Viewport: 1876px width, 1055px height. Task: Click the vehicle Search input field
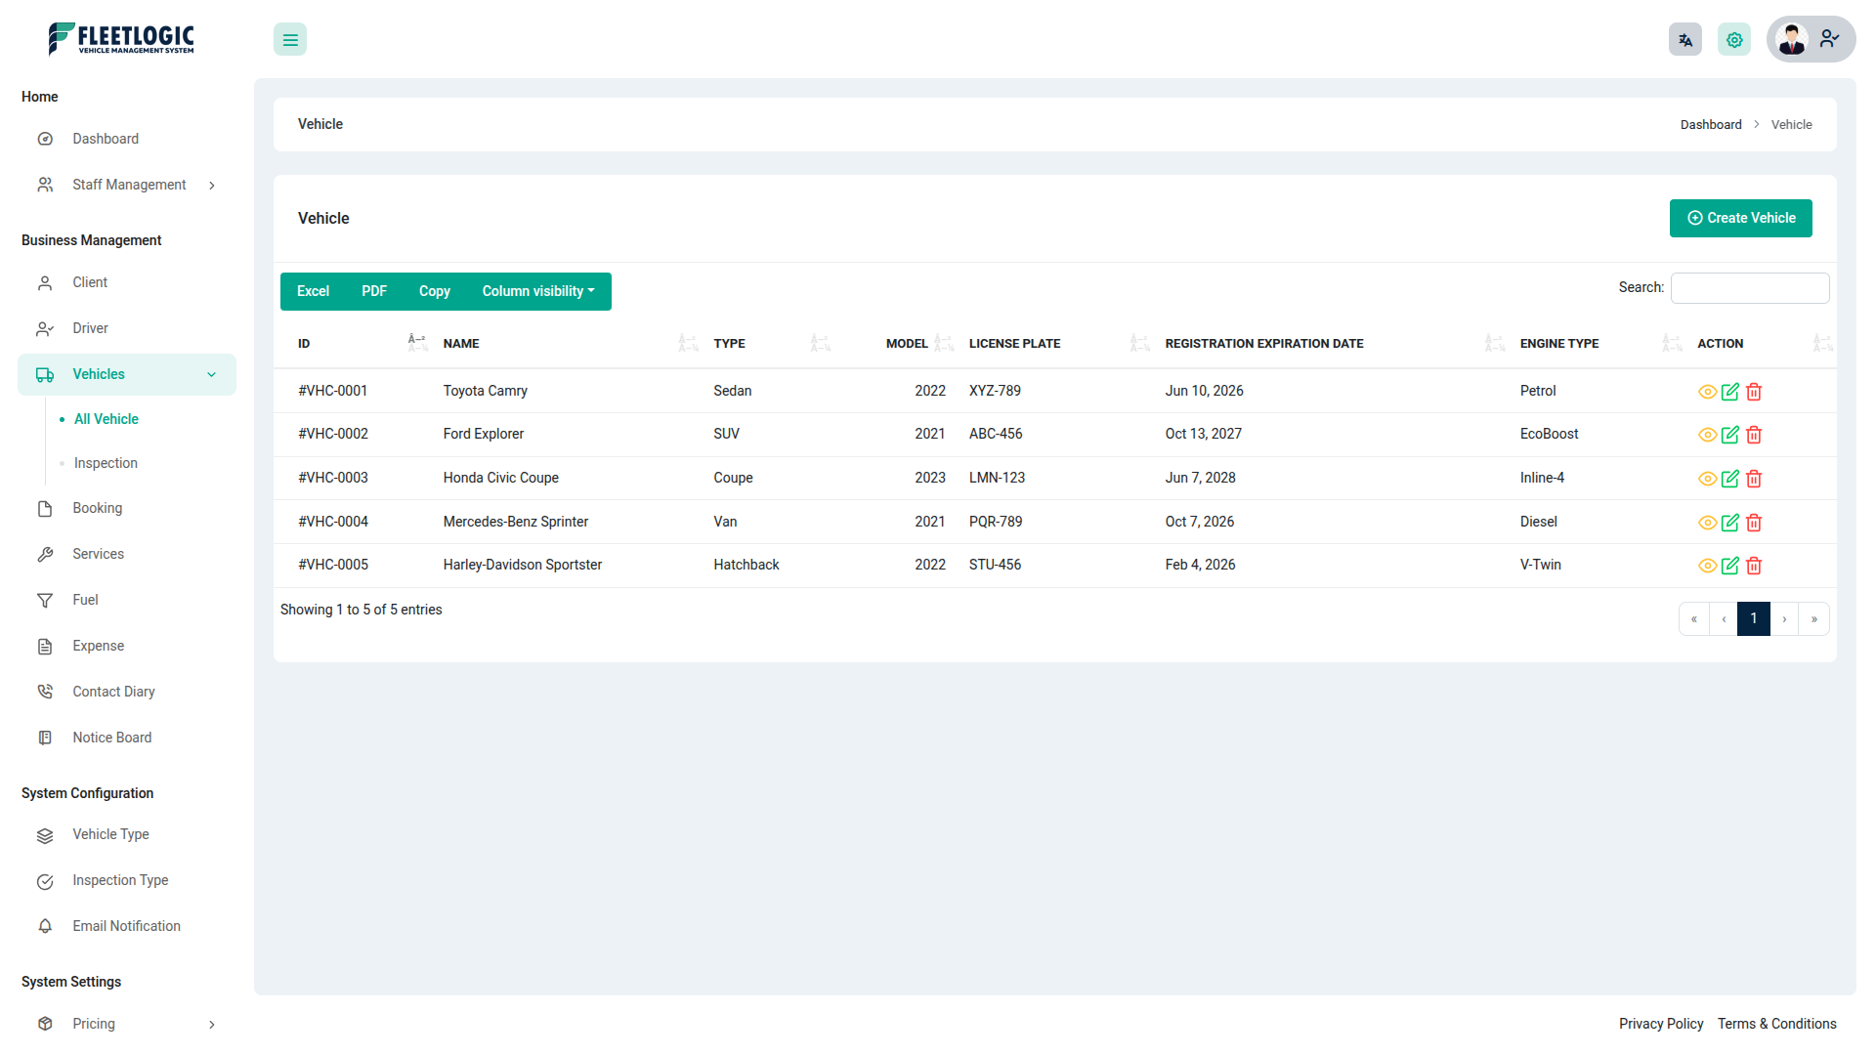[1749, 288]
